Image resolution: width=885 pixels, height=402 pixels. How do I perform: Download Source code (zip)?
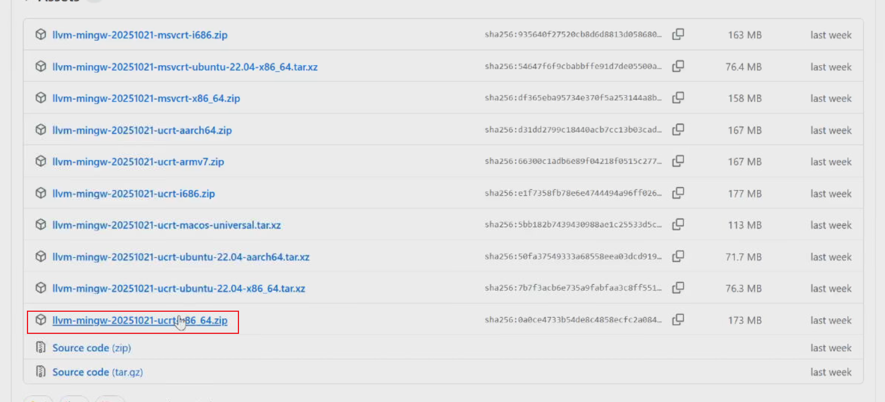click(91, 348)
